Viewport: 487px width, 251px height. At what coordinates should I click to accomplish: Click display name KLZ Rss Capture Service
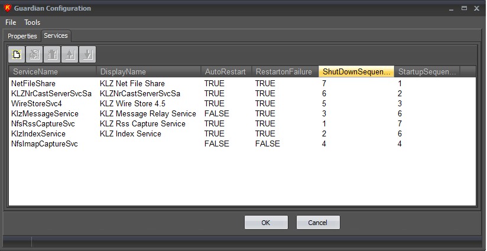point(142,124)
